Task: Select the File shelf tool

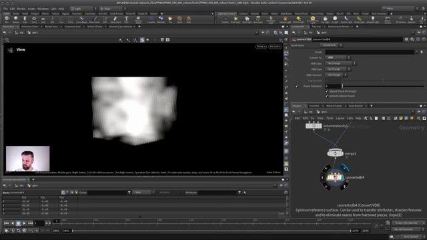Action: pyautogui.click(x=170, y=19)
